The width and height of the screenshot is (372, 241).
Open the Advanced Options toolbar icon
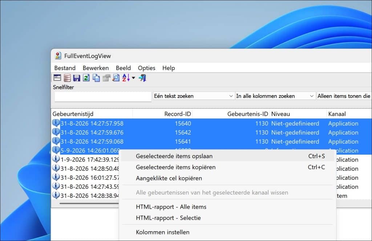point(57,78)
